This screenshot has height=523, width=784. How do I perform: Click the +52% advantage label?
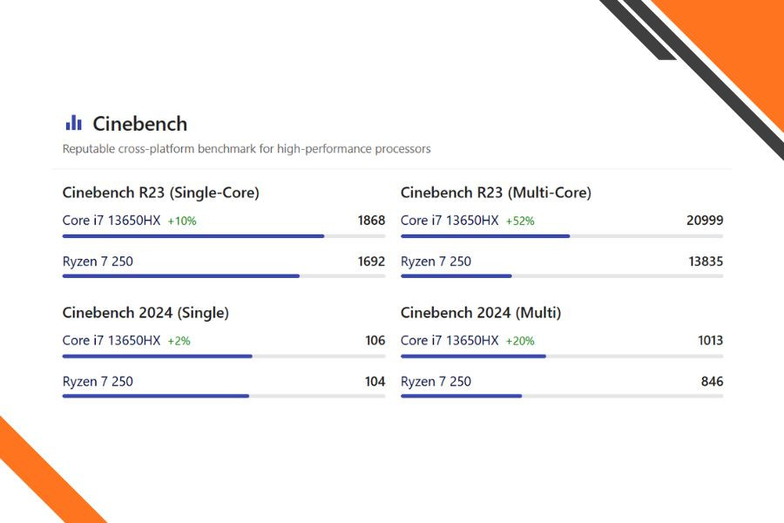pyautogui.click(x=520, y=221)
